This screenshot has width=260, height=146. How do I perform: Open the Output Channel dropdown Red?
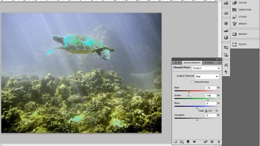point(207,77)
